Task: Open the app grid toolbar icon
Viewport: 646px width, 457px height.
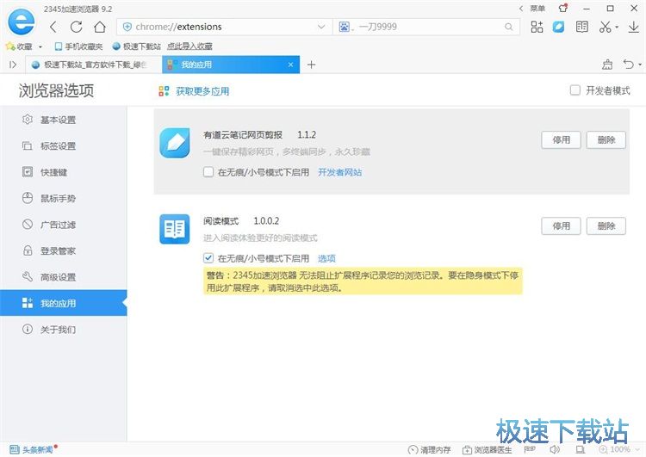Action: [537, 28]
